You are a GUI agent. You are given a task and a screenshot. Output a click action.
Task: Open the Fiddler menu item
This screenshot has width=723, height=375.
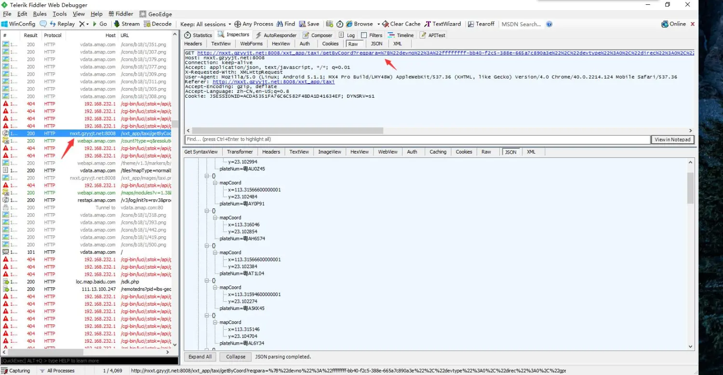[x=120, y=14]
